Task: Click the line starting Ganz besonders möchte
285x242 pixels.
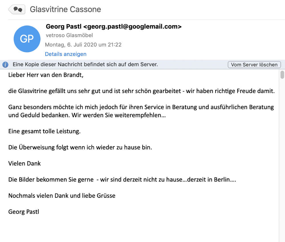Action: tap(141, 107)
